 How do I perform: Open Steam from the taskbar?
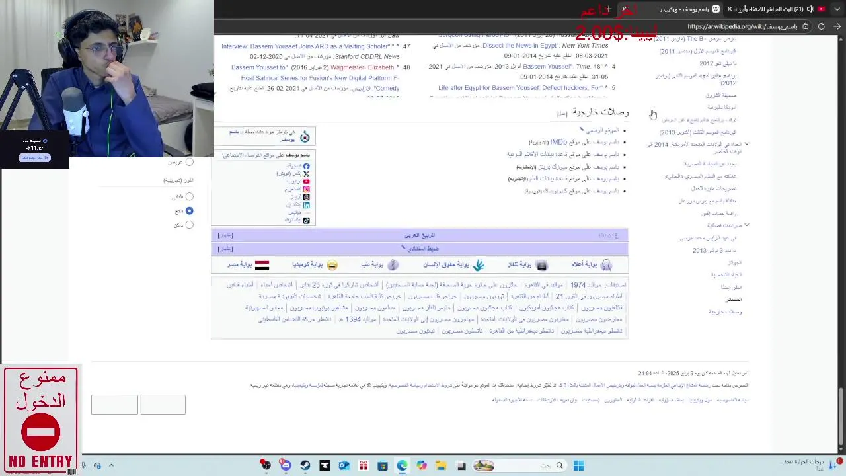coord(305,465)
